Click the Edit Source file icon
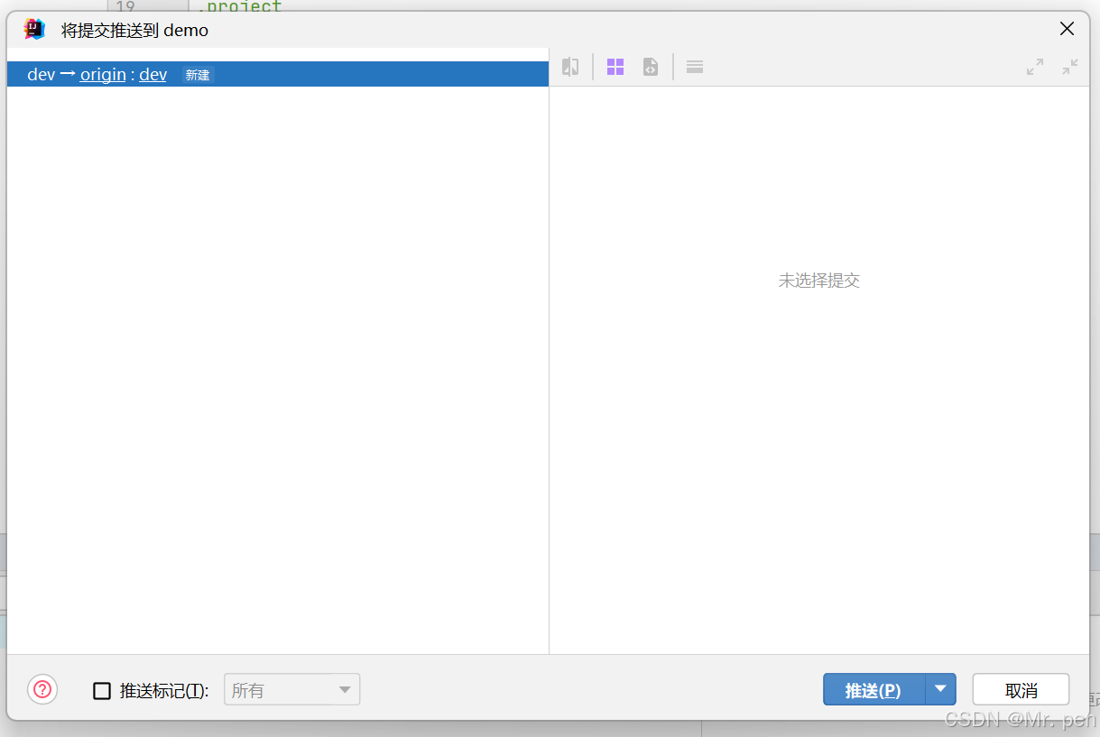 650,67
